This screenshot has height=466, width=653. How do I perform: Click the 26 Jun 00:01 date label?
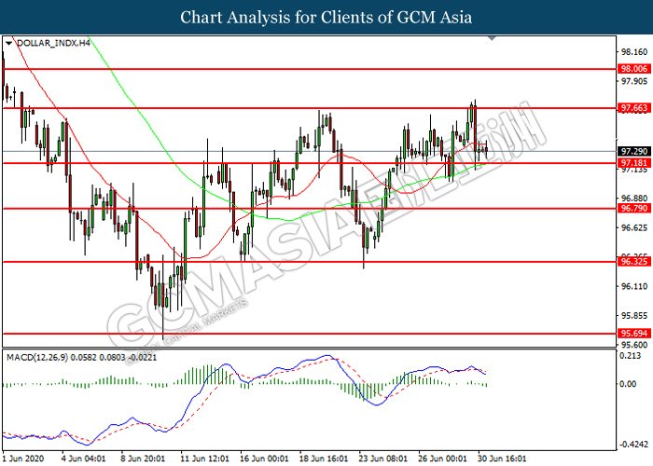pyautogui.click(x=443, y=459)
